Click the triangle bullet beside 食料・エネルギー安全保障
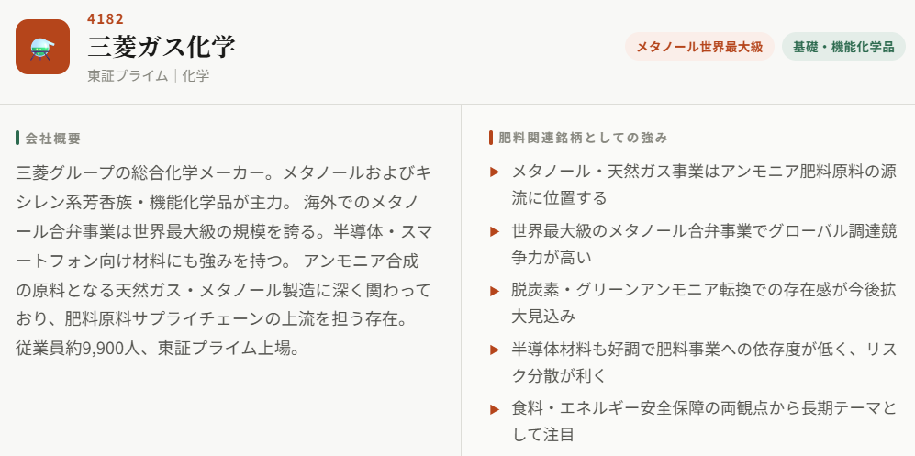This screenshot has height=456, width=915. click(495, 409)
